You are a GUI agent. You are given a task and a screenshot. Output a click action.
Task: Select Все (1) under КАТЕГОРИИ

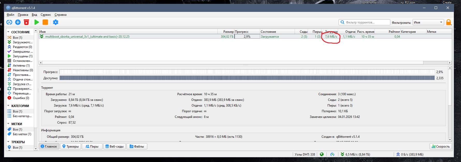20,111
